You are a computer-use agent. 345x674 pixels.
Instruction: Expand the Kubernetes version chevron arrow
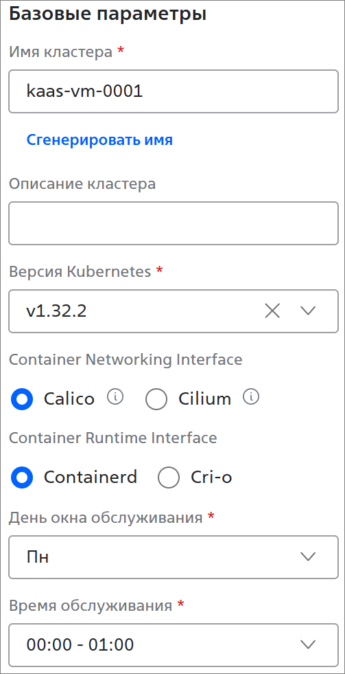pos(308,311)
